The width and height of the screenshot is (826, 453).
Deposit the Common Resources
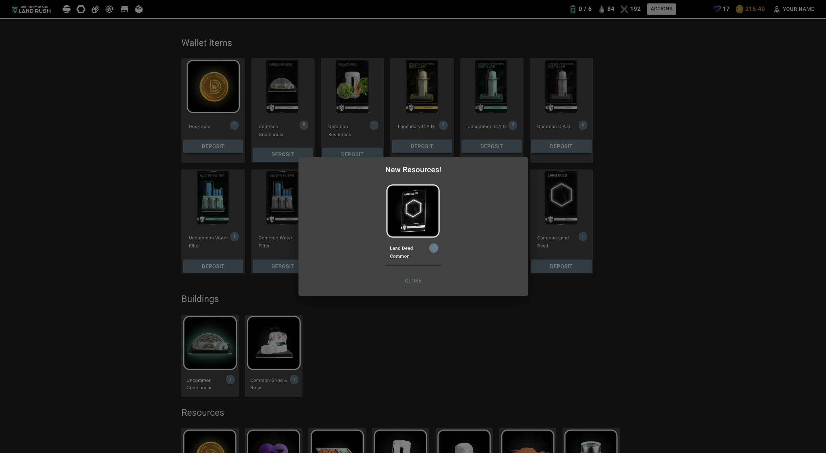[352, 153]
